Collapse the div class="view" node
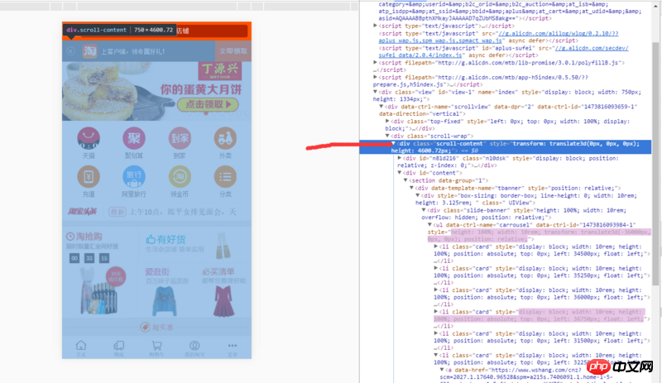662x383 pixels. click(x=376, y=92)
